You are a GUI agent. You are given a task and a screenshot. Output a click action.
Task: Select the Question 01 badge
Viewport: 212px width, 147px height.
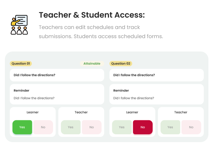tap(21, 64)
